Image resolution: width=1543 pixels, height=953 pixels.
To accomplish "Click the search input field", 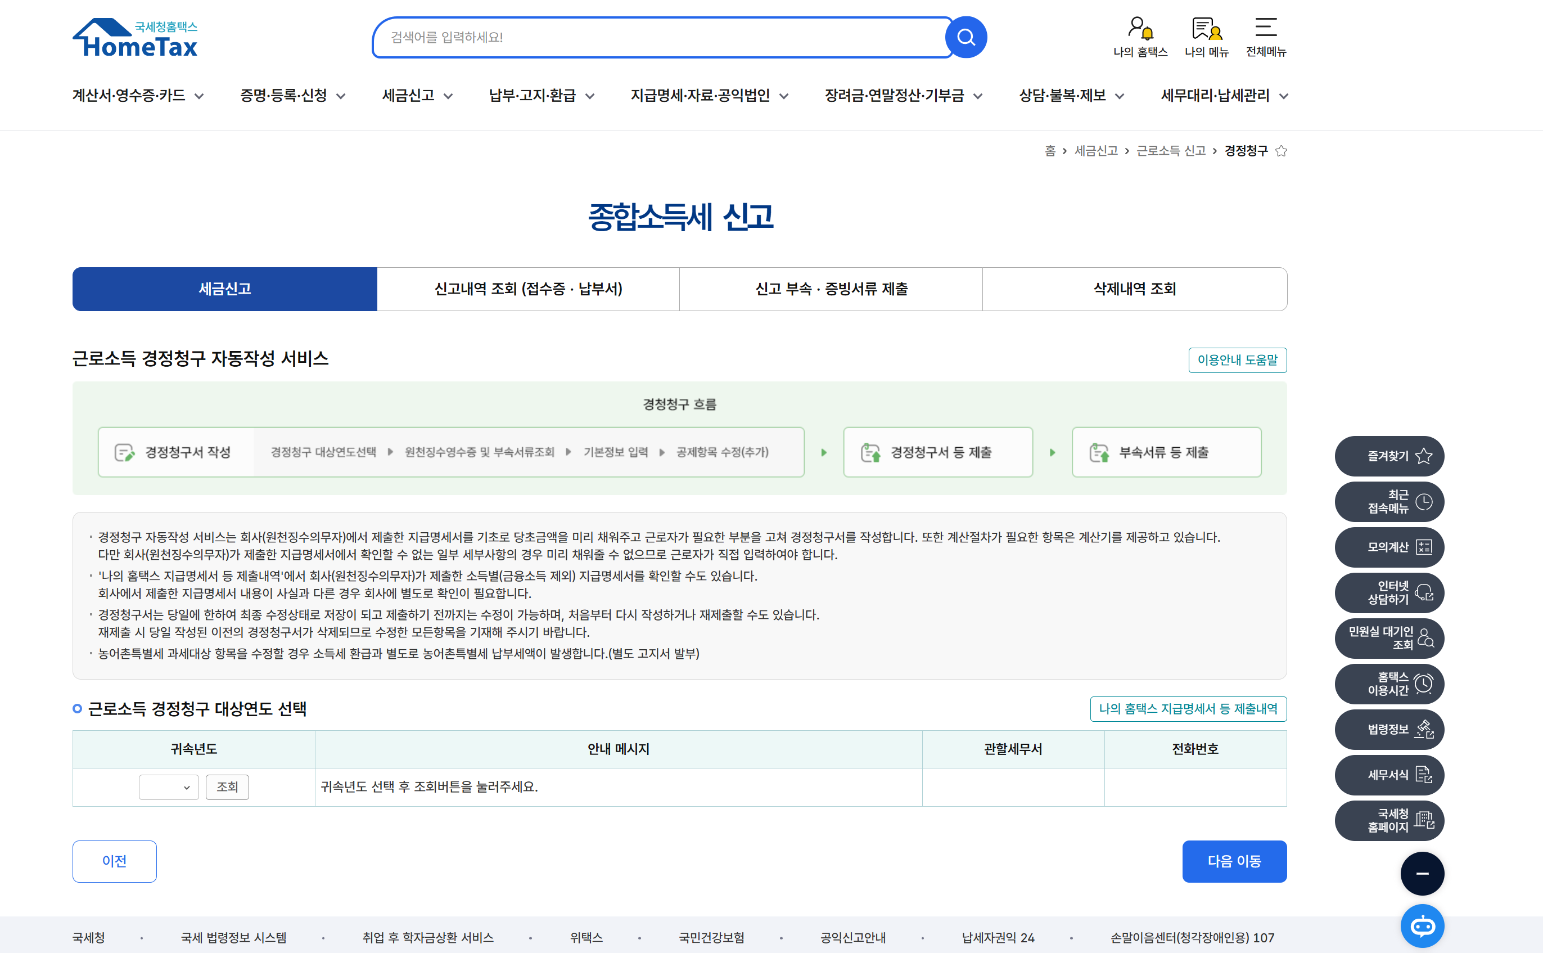I will 661,37.
